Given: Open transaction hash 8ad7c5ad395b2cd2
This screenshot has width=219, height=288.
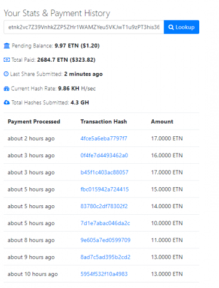Looking at the screenshot, I should (105, 257).
